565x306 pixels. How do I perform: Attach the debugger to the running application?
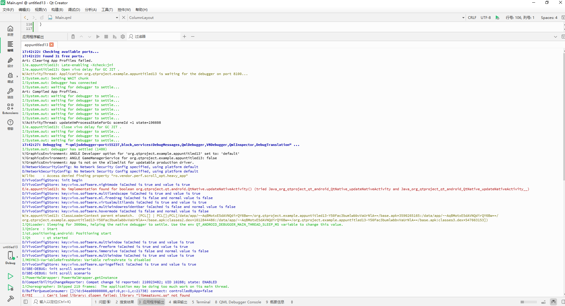click(114, 37)
